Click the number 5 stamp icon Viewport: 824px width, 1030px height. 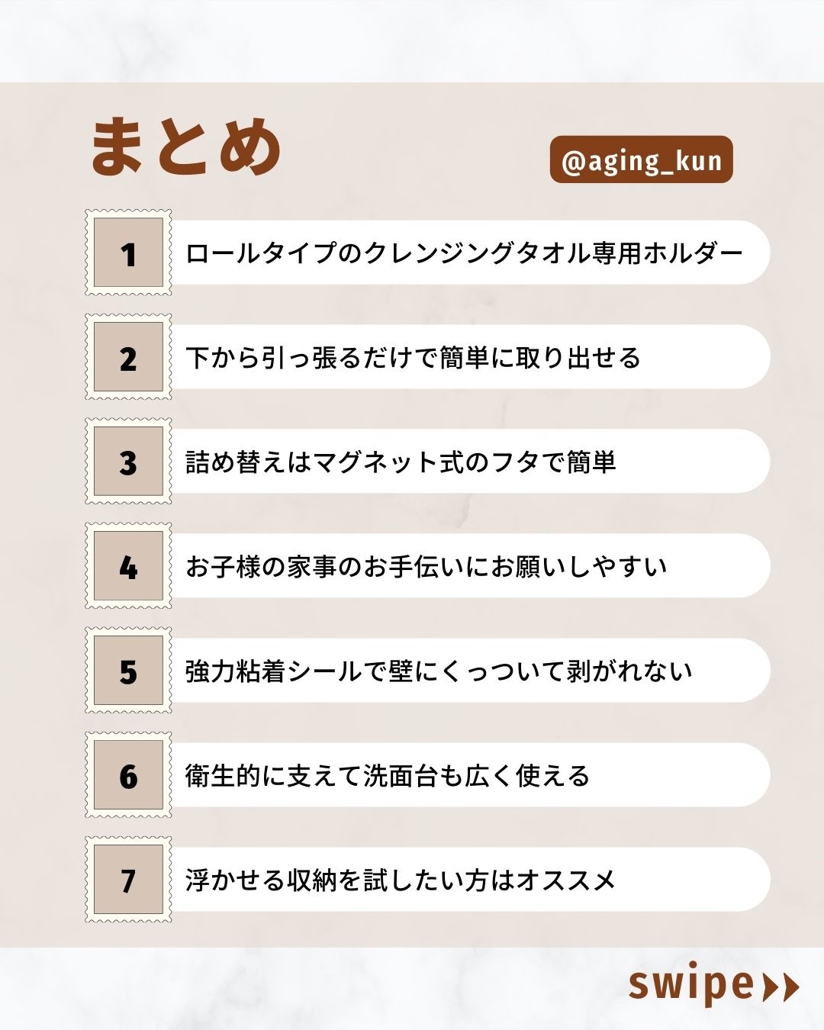point(128,671)
